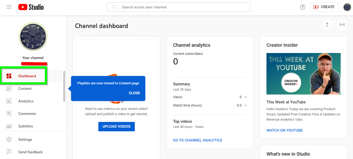Click the Last 28 days text
The width and height of the screenshot is (353, 159).
pos(182,90)
